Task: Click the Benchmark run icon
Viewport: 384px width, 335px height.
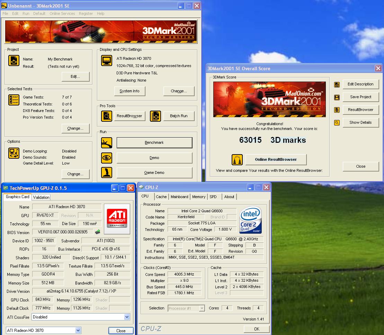Action: 107,143
